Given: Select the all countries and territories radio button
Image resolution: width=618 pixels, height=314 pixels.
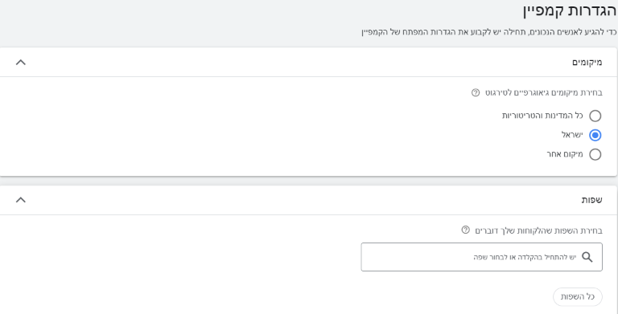Looking at the screenshot, I should [x=595, y=116].
